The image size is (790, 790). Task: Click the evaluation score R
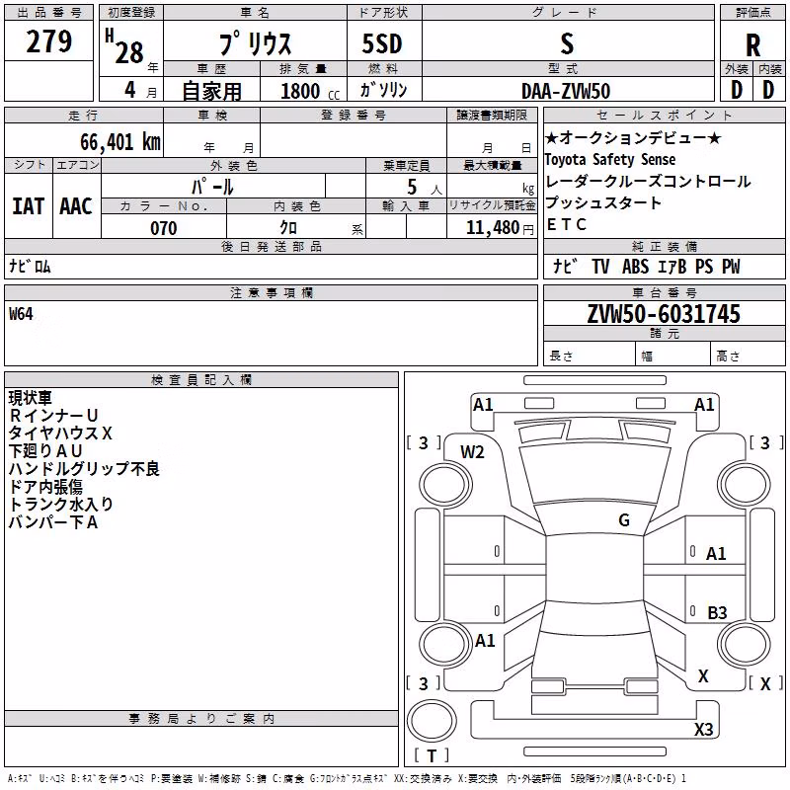[x=752, y=45]
